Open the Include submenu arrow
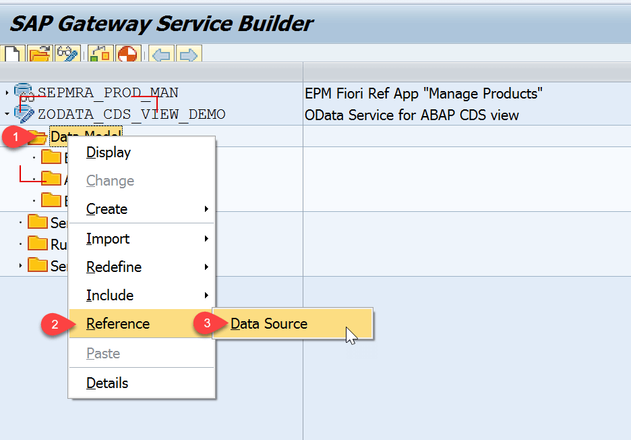Viewport: 631px width, 440px height. tap(206, 296)
